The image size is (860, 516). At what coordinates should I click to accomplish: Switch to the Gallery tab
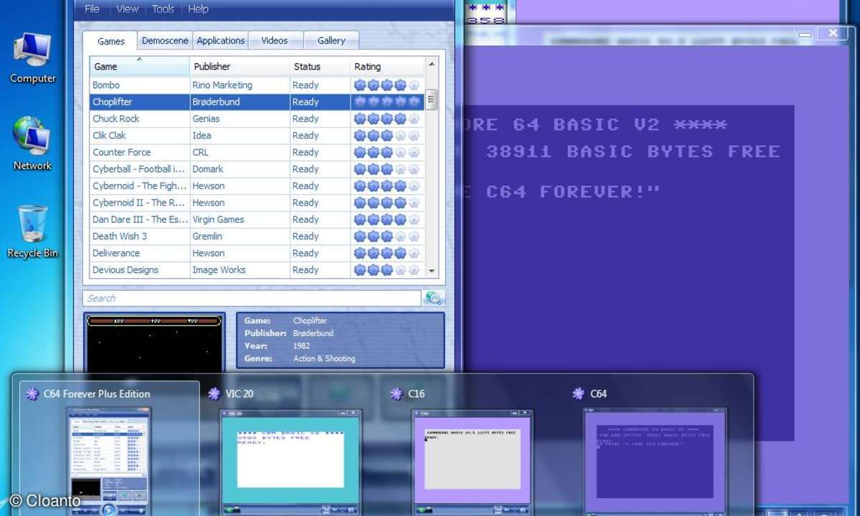pyautogui.click(x=331, y=41)
